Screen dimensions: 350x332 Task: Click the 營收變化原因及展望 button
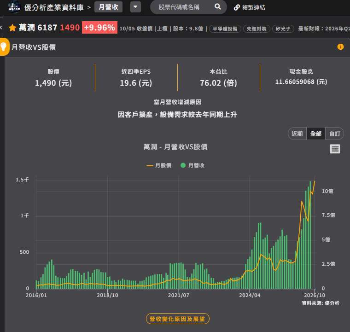pyautogui.click(x=177, y=319)
